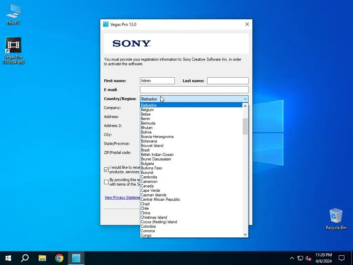
Task: Select Comoros entry
Action: coord(191,231)
